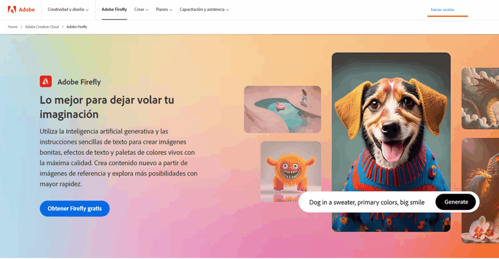Select the dragon artwork thumbnail on the right
Image resolution: width=499 pixels, height=259 pixels.
pos(480,98)
